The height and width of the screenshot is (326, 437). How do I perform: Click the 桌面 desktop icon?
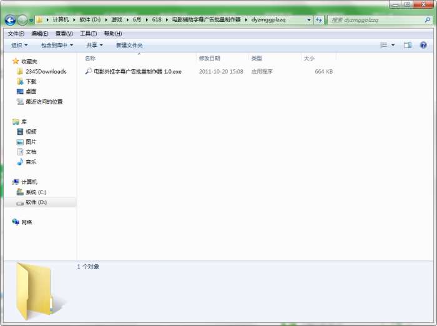point(20,91)
